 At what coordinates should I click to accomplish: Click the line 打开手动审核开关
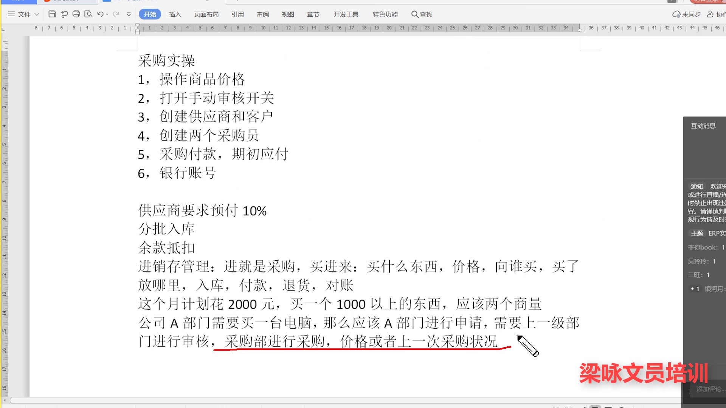coord(206,98)
